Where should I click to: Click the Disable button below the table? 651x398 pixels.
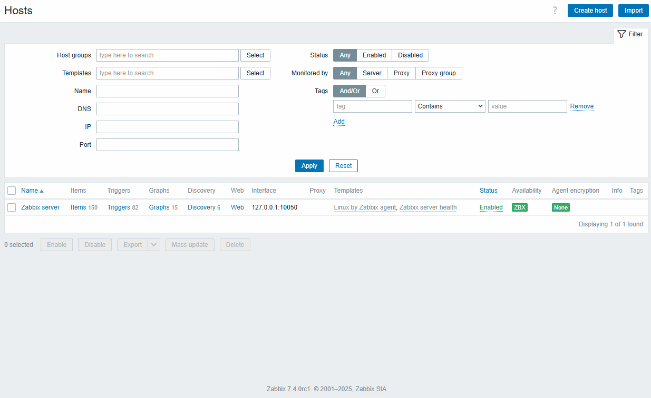click(95, 245)
